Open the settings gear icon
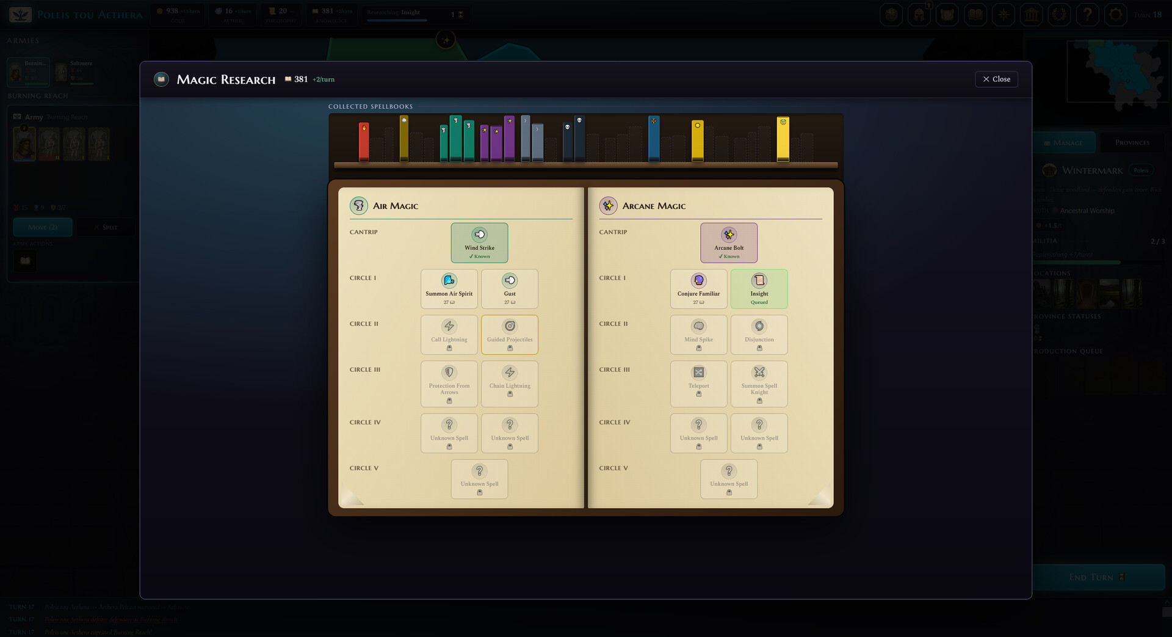Screen dimensions: 1172x637 [x=1115, y=15]
